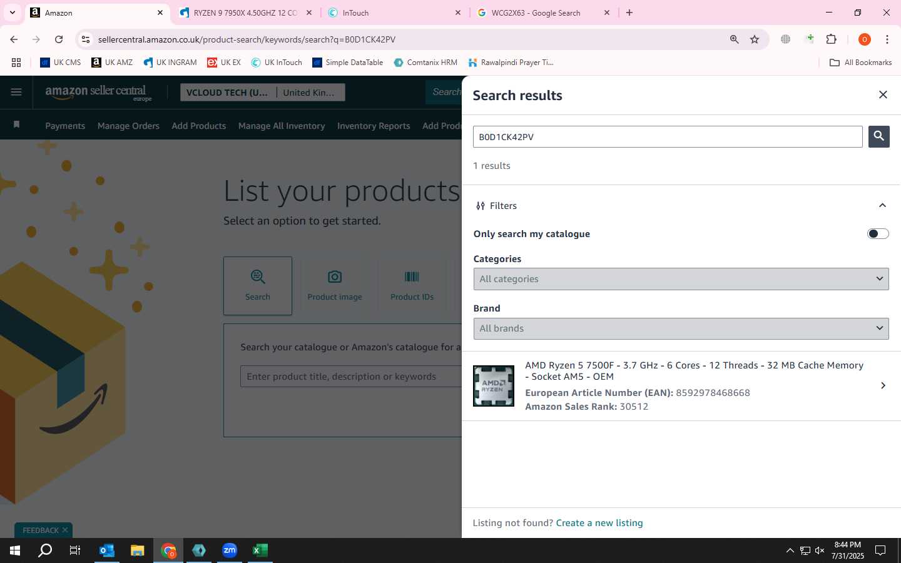This screenshot has width=901, height=563.
Task: Open Zoom from the taskbar
Action: coord(230,550)
